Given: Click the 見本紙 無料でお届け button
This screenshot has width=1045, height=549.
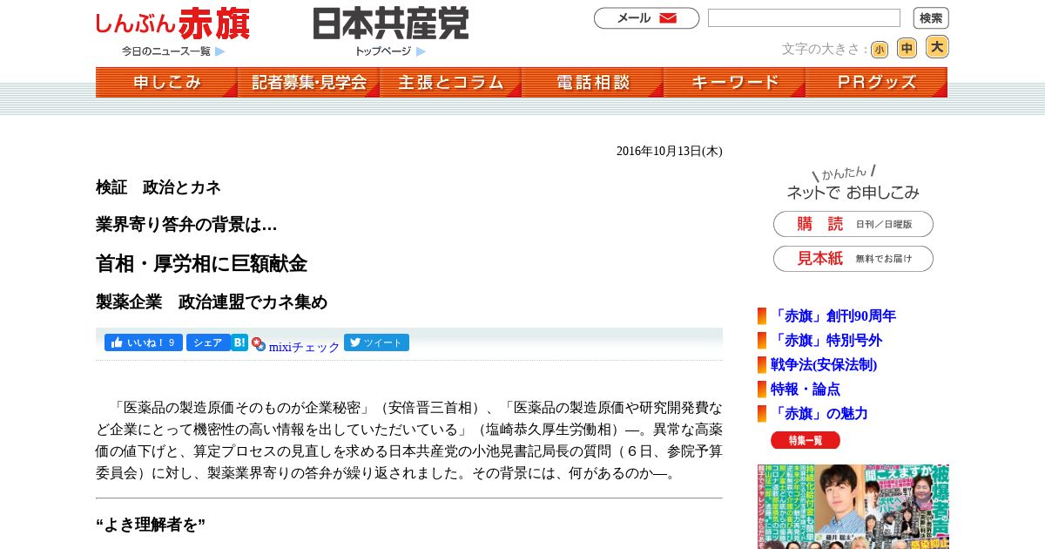Looking at the screenshot, I should coord(853,259).
